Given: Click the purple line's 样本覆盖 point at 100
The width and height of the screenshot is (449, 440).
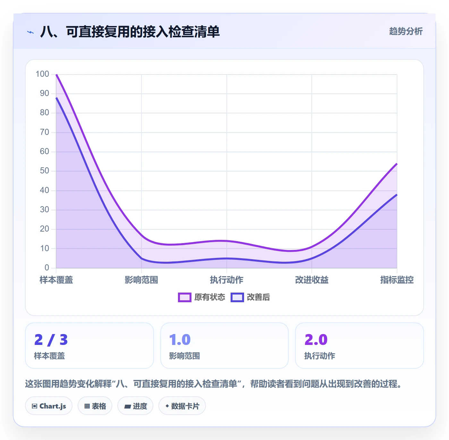Looking at the screenshot, I should point(56,75).
